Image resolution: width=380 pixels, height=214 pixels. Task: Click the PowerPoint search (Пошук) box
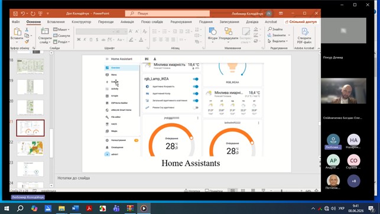tap(167, 14)
